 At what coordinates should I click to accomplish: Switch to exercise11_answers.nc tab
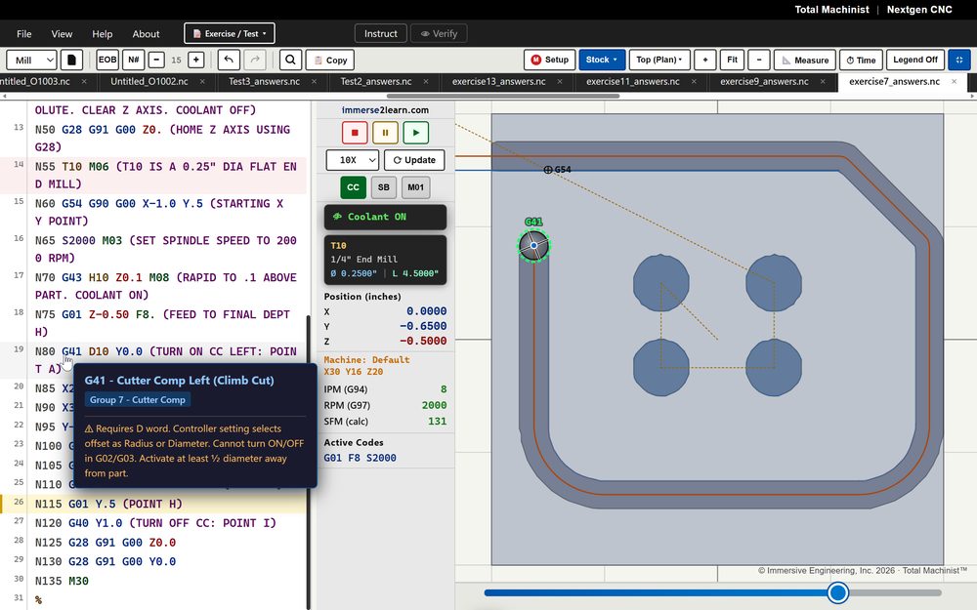coord(632,82)
